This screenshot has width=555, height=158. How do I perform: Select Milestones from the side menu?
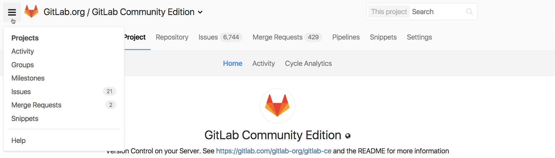28,78
